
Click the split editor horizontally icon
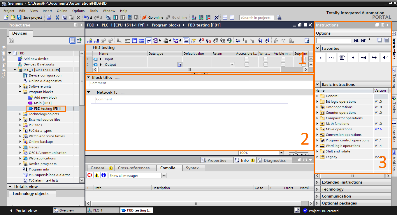[225, 17]
